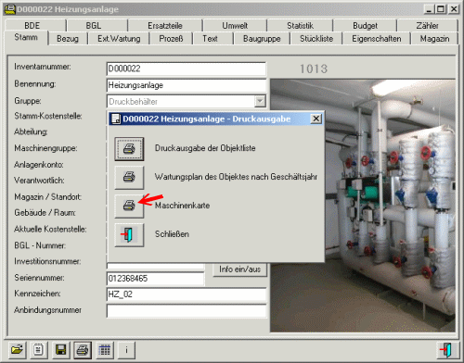This screenshot has height=363, width=464.
Task: Click the application icon in title bar
Action: point(9,9)
